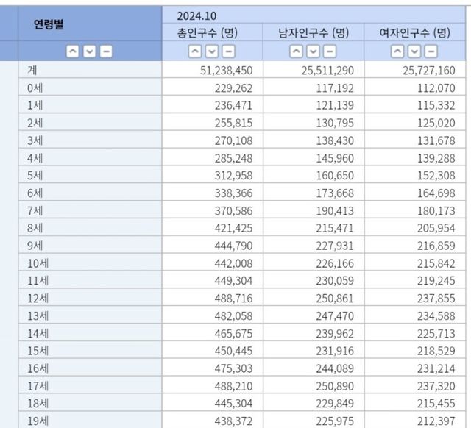Select the 2024.10 period header
This screenshot has height=428, width=471.
click(196, 15)
